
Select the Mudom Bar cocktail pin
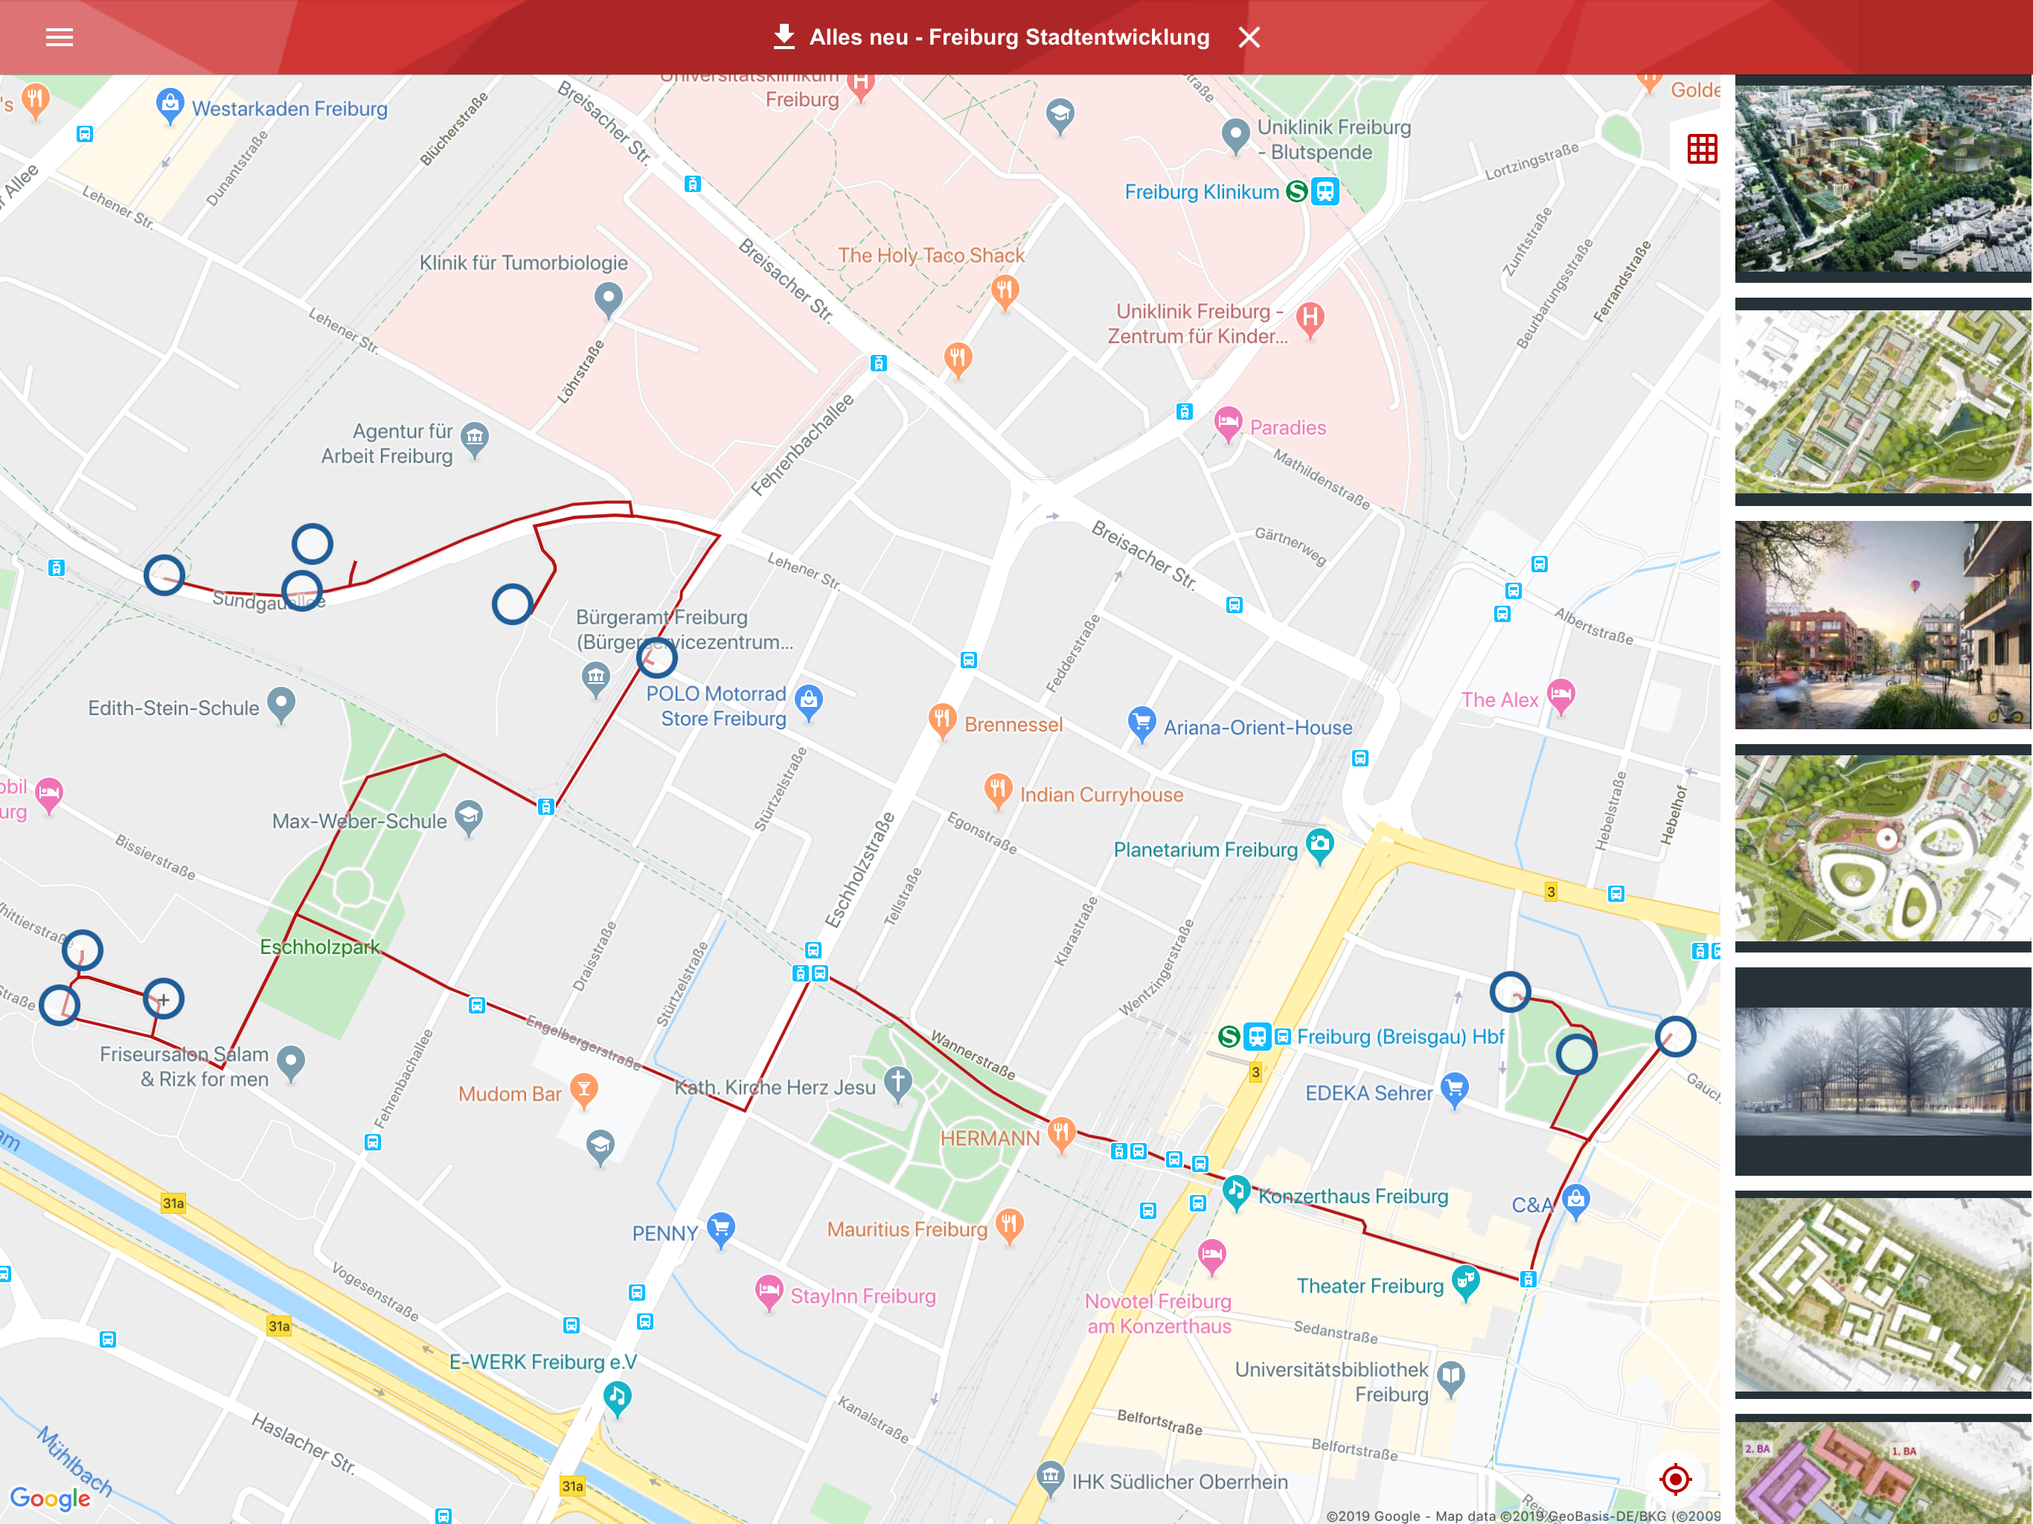(583, 1091)
